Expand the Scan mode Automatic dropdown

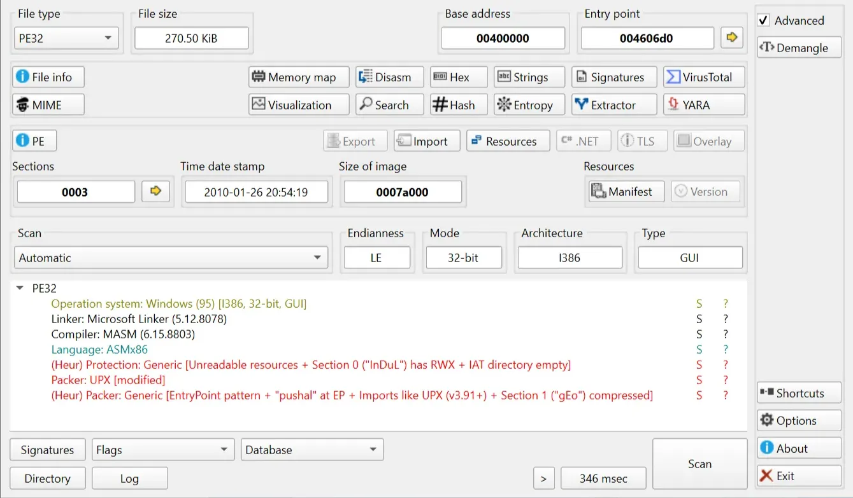pos(171,258)
